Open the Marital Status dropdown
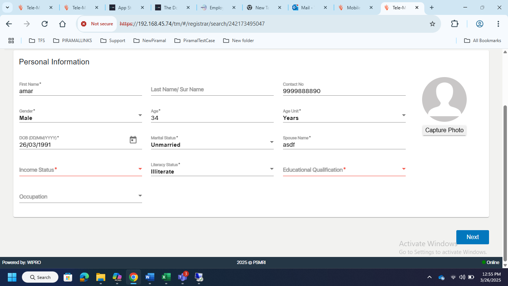 [x=212, y=144]
